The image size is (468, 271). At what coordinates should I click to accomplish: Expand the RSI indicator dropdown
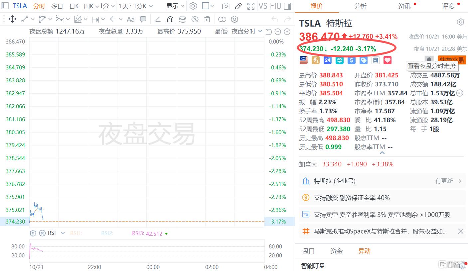(63, 233)
